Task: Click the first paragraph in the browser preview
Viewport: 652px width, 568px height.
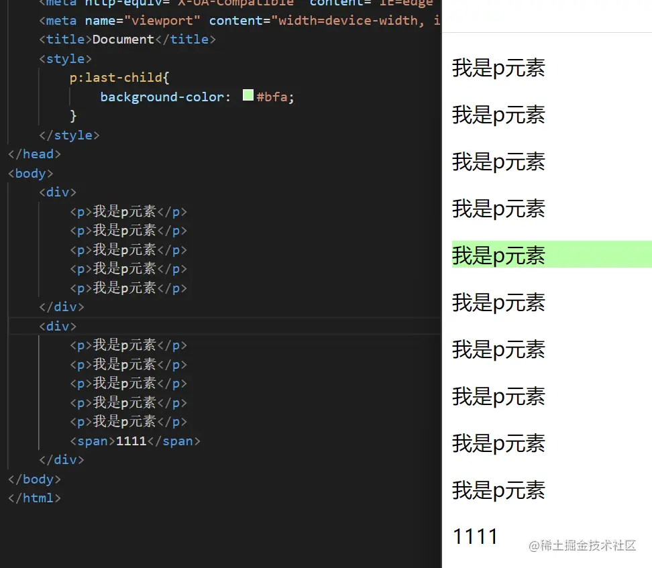Action: click(498, 68)
